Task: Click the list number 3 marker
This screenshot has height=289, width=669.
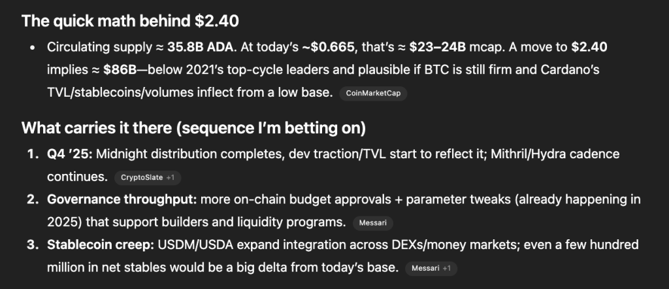Action: pos(32,245)
